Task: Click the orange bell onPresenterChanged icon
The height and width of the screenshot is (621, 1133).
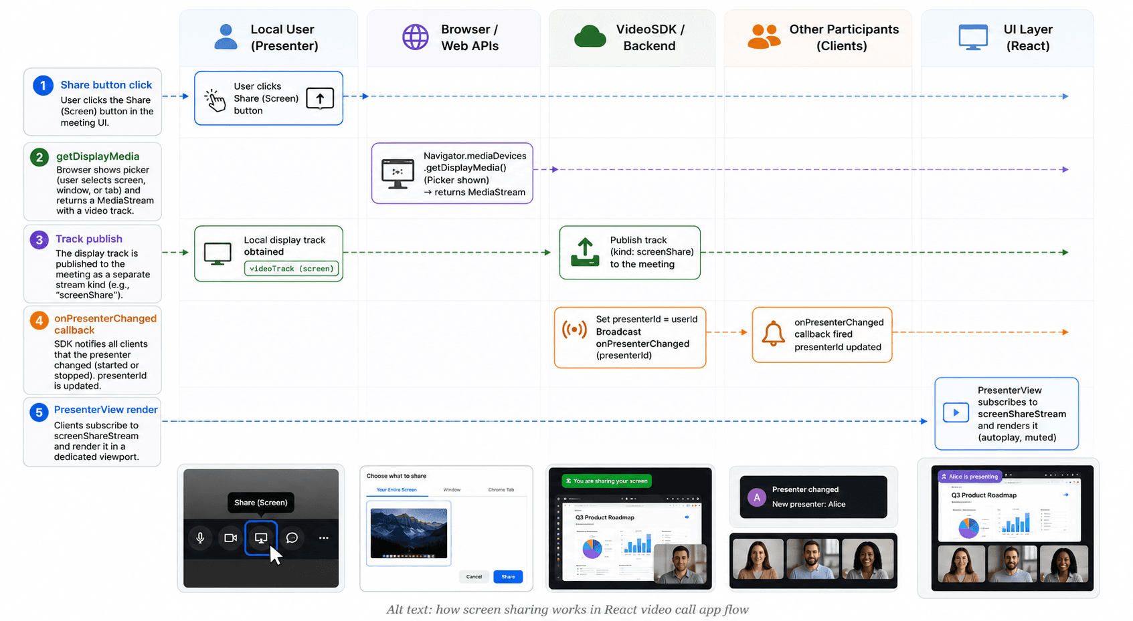Action: 773,334
